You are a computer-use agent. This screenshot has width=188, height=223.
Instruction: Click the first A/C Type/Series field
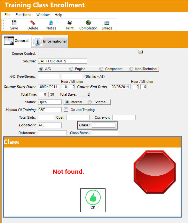[49, 76]
